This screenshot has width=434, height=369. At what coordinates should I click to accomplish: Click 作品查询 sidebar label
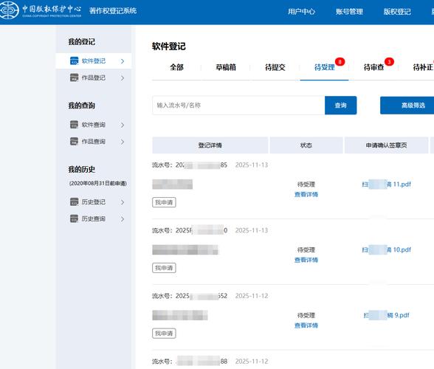93,142
